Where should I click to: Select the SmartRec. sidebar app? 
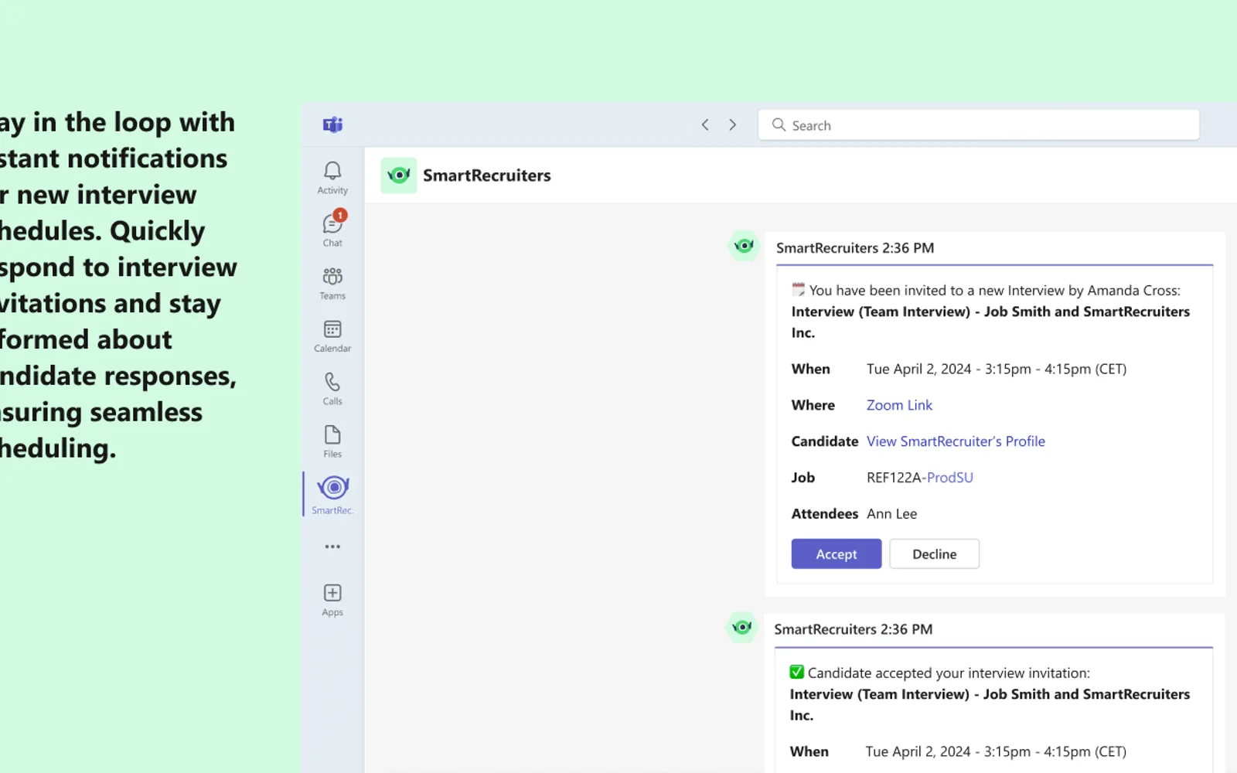coord(332,495)
